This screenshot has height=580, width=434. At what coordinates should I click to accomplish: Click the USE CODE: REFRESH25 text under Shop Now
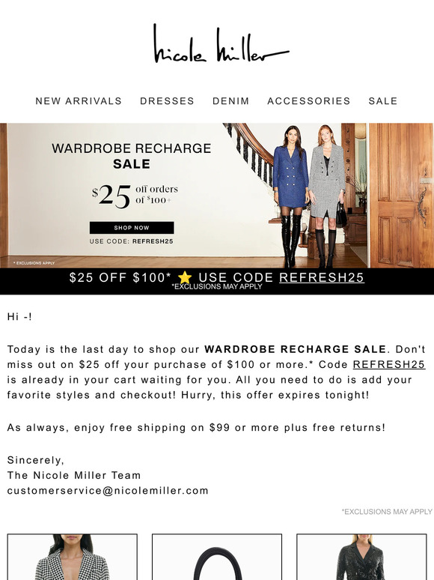click(131, 241)
